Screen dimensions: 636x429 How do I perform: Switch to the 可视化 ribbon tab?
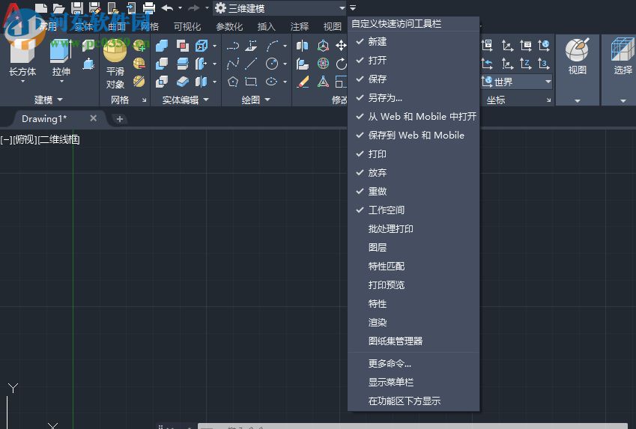(187, 26)
